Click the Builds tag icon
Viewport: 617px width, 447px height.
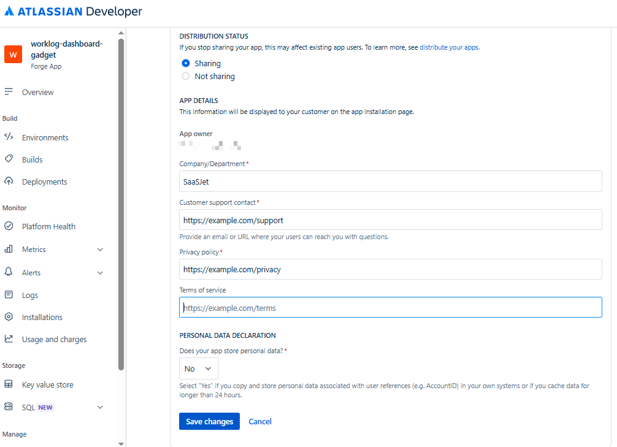point(9,159)
